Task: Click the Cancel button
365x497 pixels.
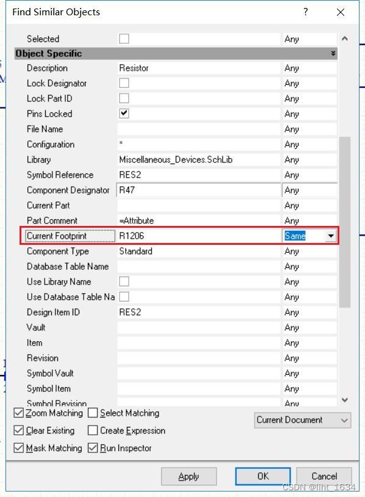Action: click(324, 476)
